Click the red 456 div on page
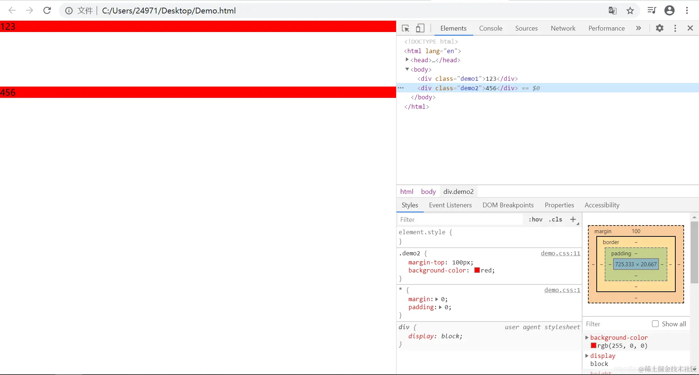Image resolution: width=699 pixels, height=375 pixels. 198,92
